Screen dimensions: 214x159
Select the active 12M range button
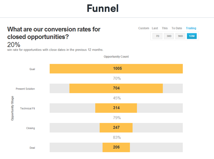[192, 36]
